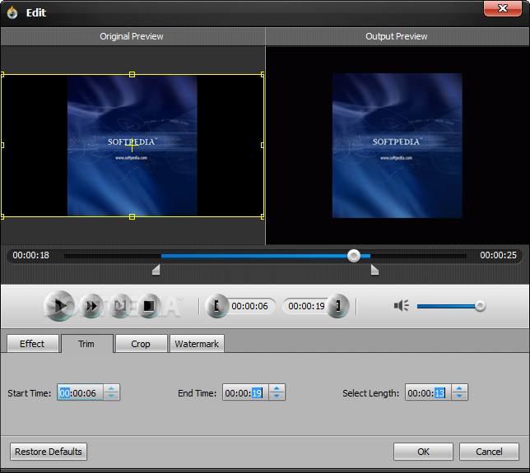Image resolution: width=530 pixels, height=473 pixels.
Task: Click the Cancel button
Action: click(489, 452)
